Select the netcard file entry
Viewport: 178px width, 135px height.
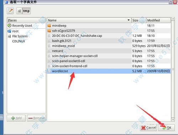pos(109,51)
